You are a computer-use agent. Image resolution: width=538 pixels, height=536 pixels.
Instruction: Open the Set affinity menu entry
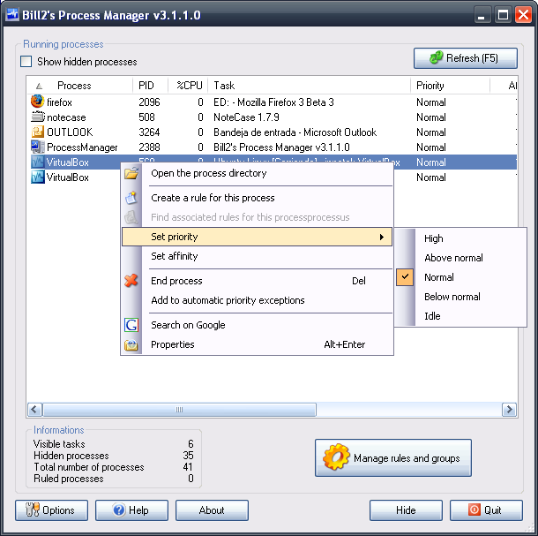click(257, 256)
